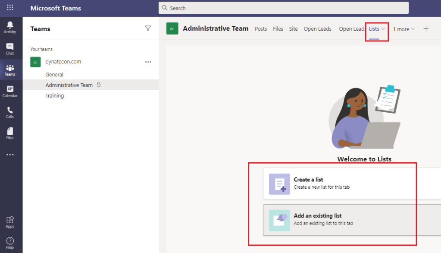The image size is (441, 253).
Task: Open the Activity feed bell icon
Action: 10,27
